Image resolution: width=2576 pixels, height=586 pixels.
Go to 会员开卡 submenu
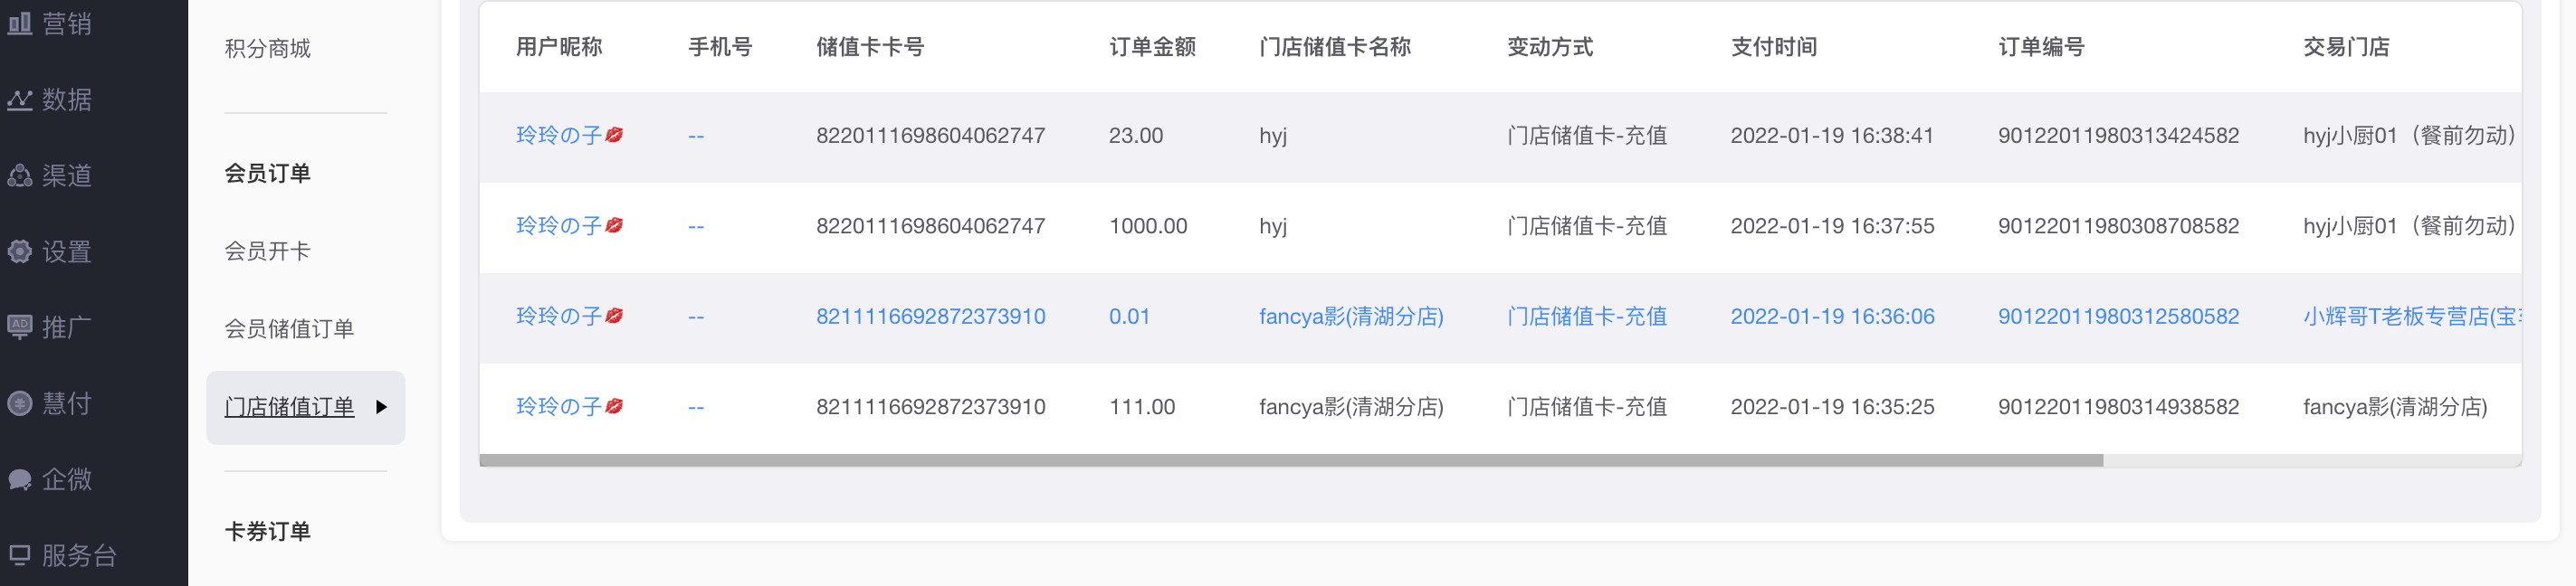[267, 251]
